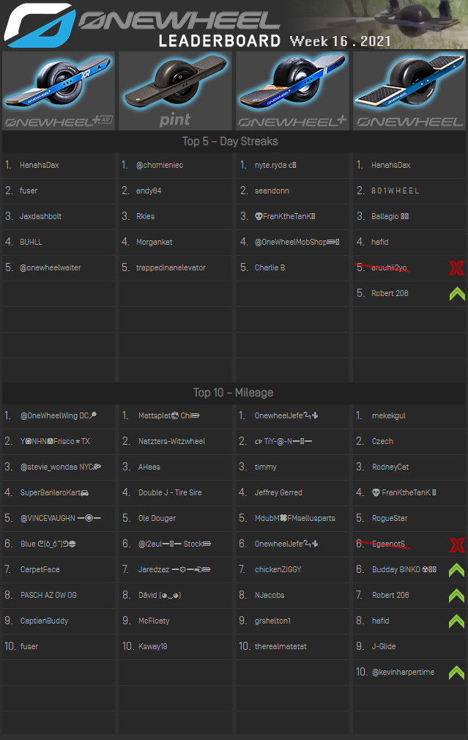Screen dimensions: 468x740
Task: Click the green arrow beside Robert 206 in Mileage
Action: [456, 596]
